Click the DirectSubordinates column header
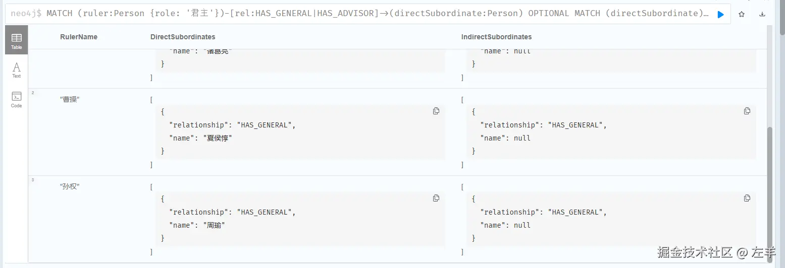The height and width of the screenshot is (268, 785). pos(183,37)
